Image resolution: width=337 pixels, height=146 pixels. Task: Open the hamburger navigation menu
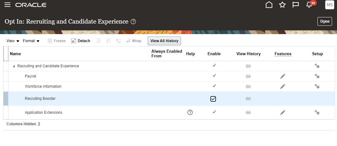(7, 5)
